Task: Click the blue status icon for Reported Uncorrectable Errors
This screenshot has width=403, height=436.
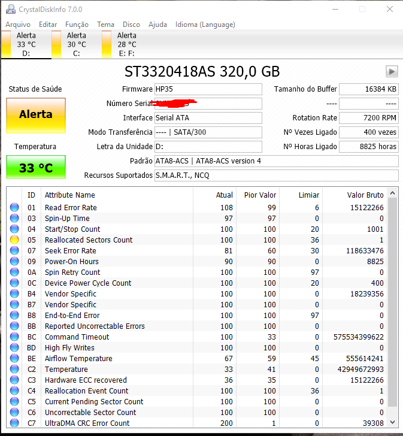Action: tap(14, 326)
